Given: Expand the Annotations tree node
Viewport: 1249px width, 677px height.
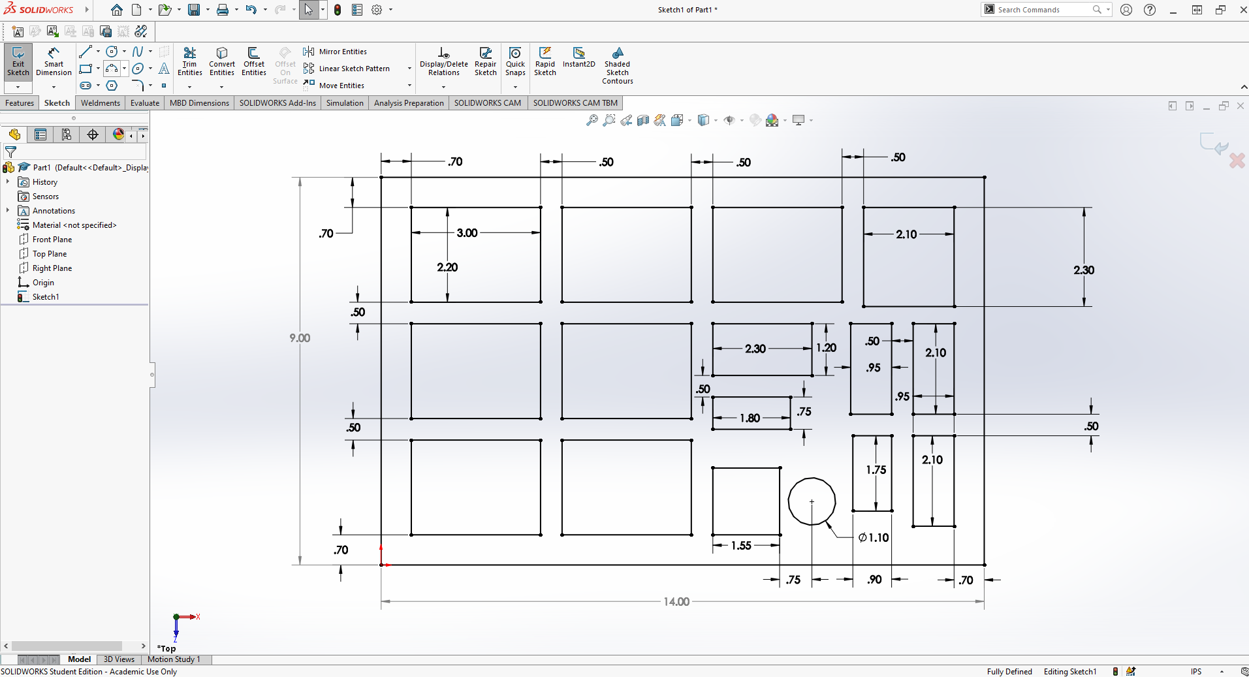Looking at the screenshot, I should coord(8,211).
